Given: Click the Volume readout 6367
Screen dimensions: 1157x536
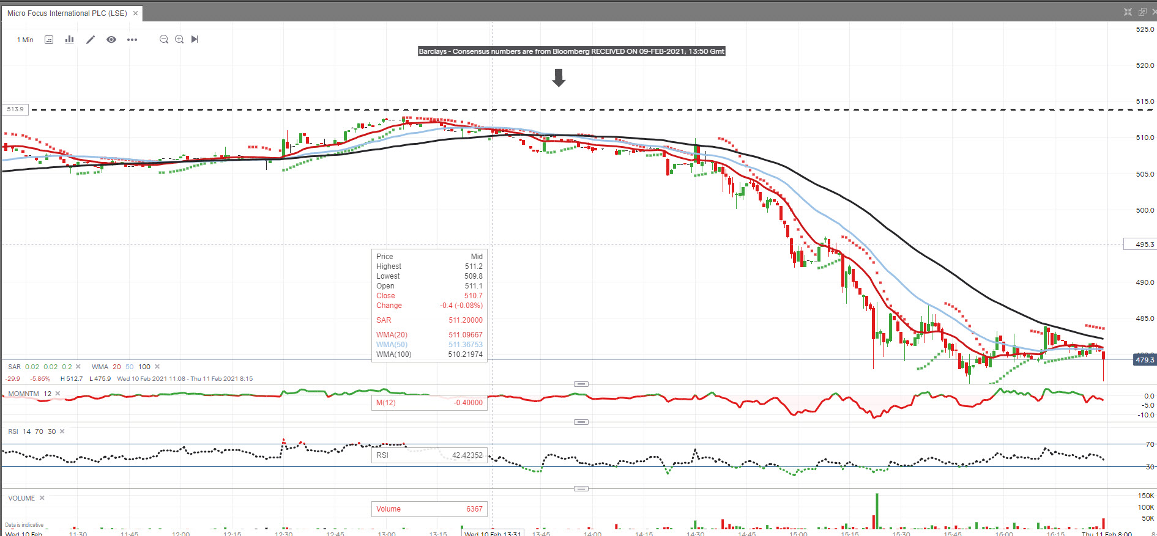Looking at the screenshot, I should click(x=430, y=509).
